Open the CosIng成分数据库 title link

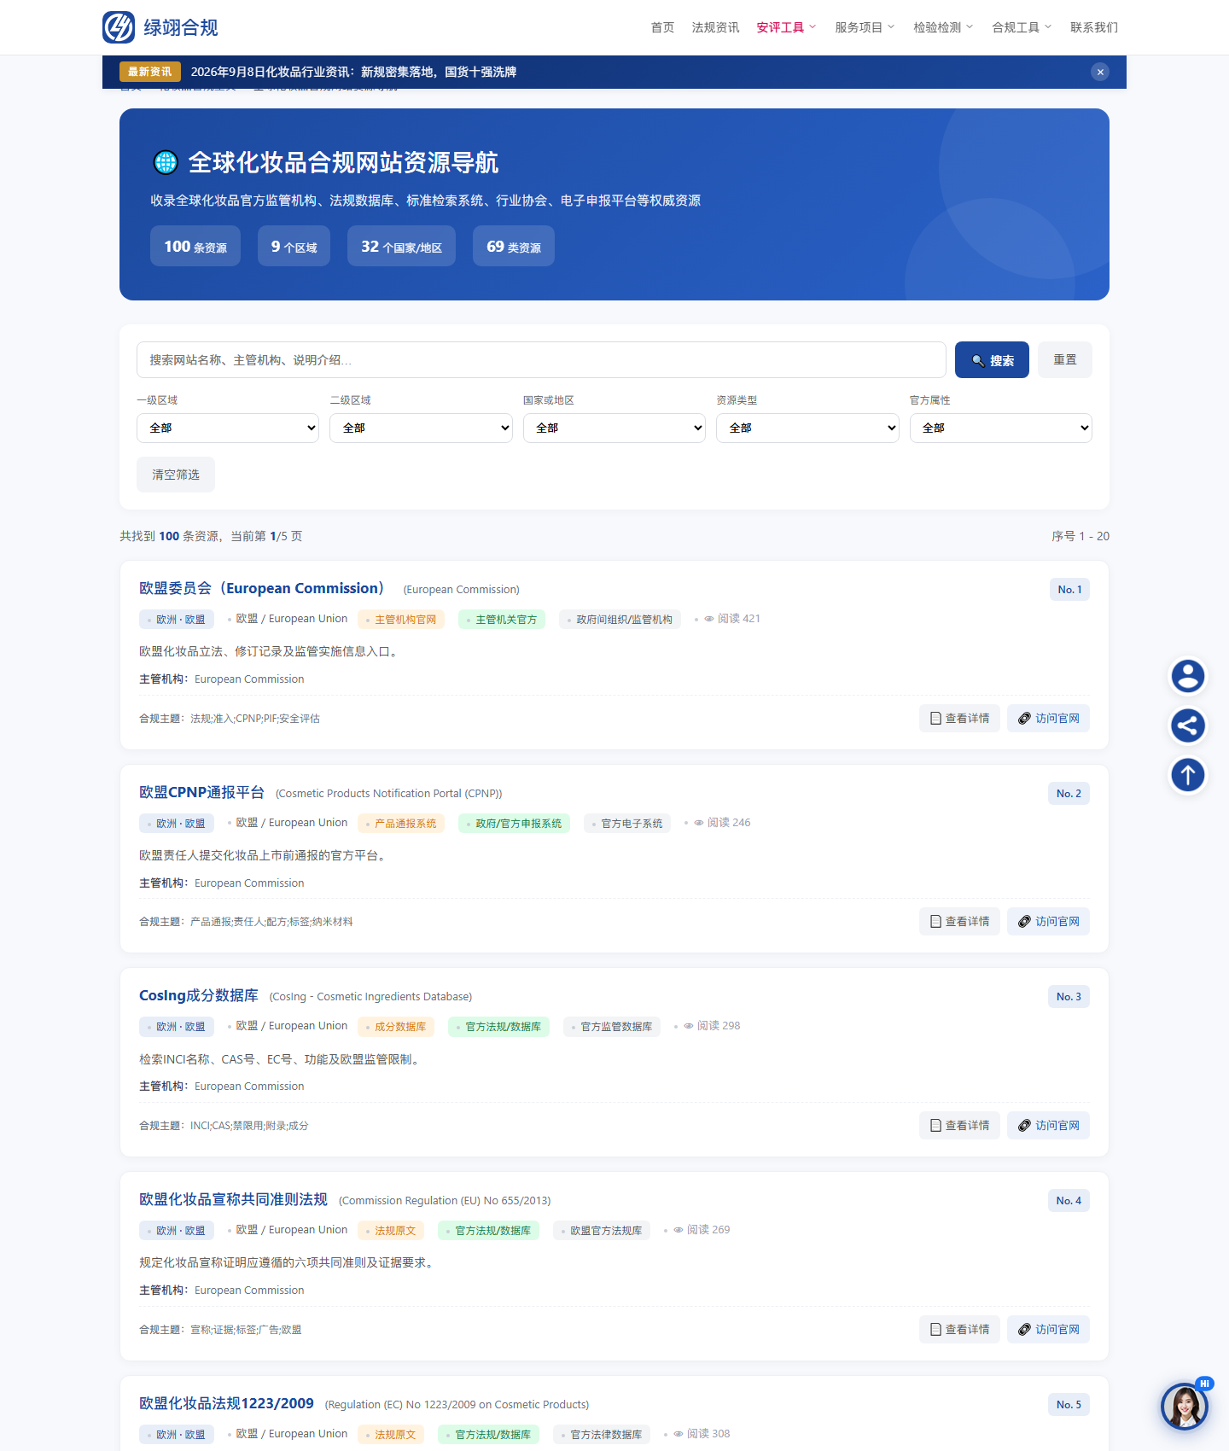[x=199, y=995]
